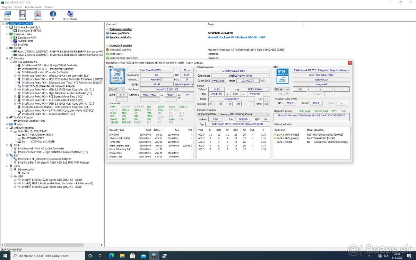
Task: Select Intel Haswell-DT Host Bridge/DRAM Controller
Action: tap(50, 65)
